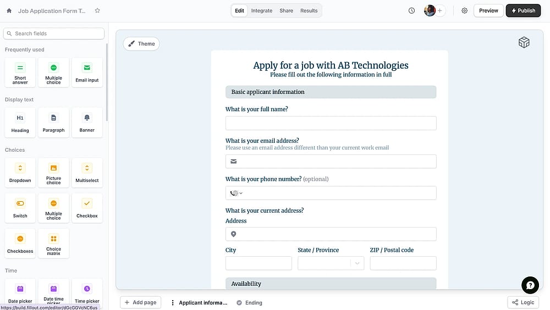
Task: Open phone country code dropdown
Action: (x=236, y=193)
